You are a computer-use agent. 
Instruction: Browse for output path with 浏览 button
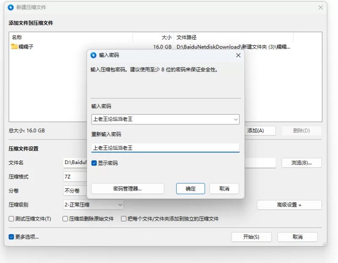pyautogui.click(x=301, y=162)
